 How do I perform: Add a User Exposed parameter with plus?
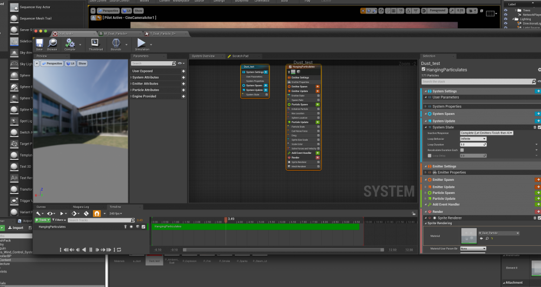tap(183, 71)
